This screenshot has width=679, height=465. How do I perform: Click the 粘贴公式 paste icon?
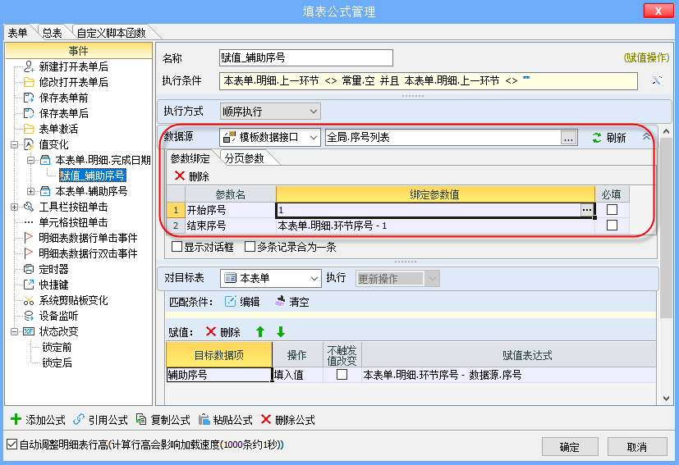coord(204,419)
